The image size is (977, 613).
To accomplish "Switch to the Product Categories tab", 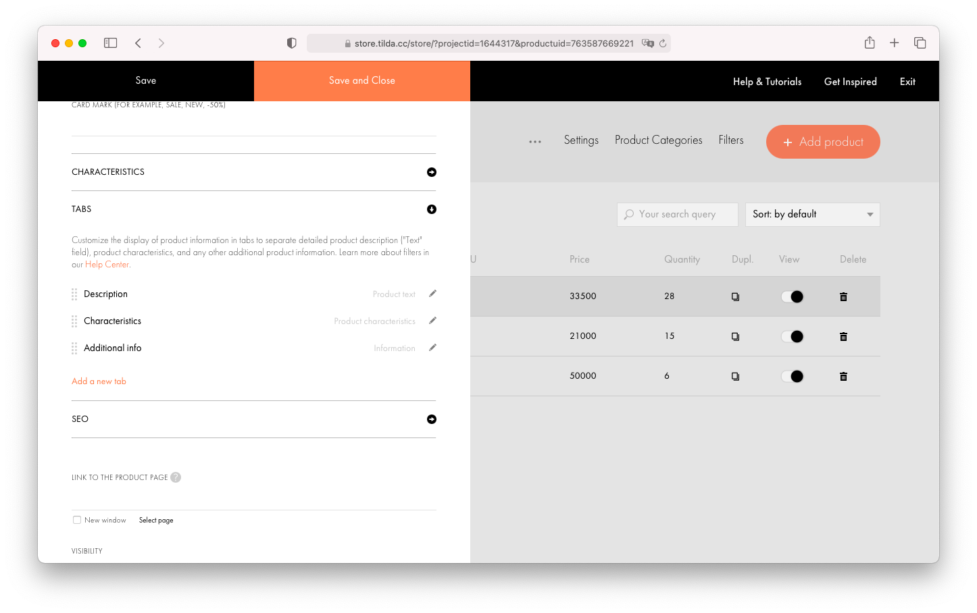I will click(x=658, y=140).
